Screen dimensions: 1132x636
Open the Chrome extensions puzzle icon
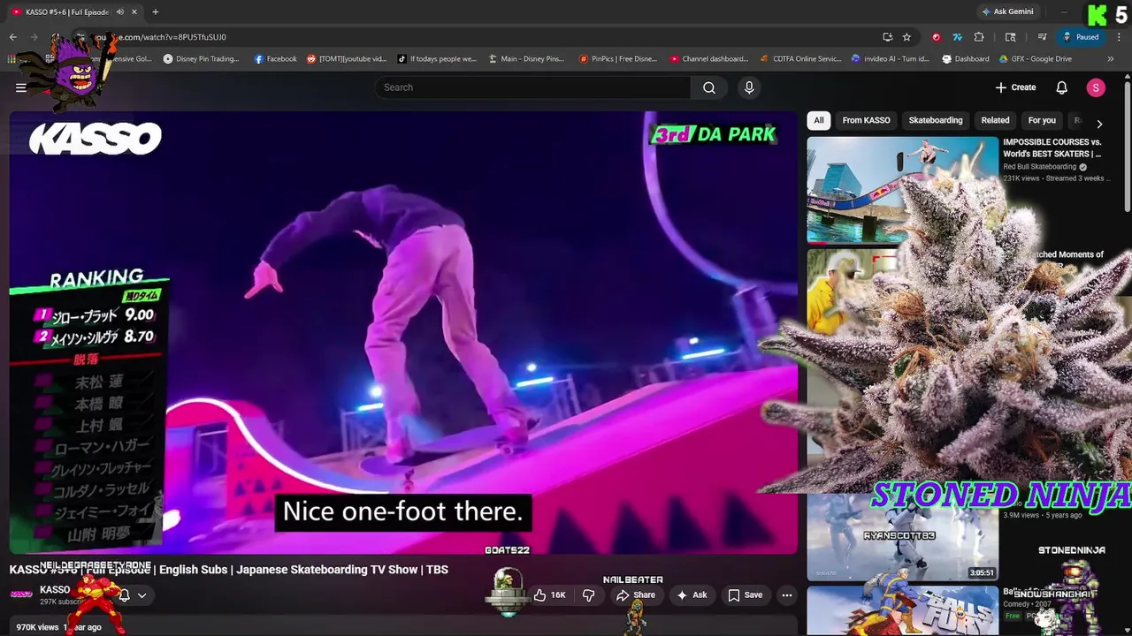click(979, 37)
